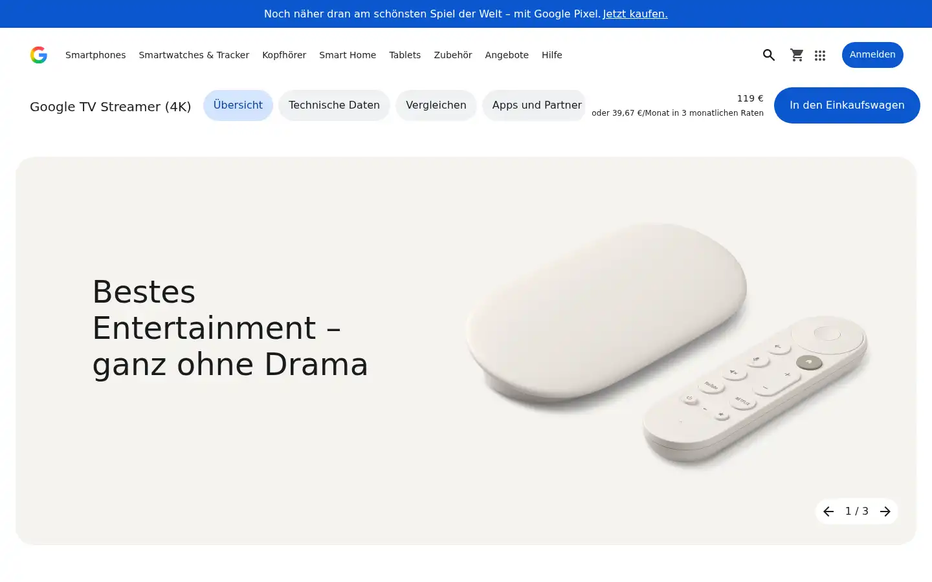The image size is (932, 582).
Task: Click the Anmelden button
Action: pyautogui.click(x=872, y=55)
